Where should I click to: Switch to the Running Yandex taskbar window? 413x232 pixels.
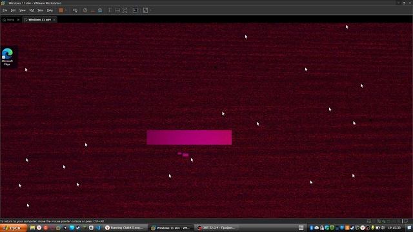click(125, 227)
